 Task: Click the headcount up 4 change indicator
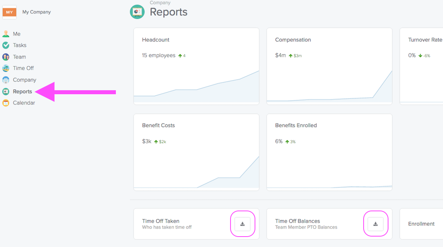tap(182, 56)
